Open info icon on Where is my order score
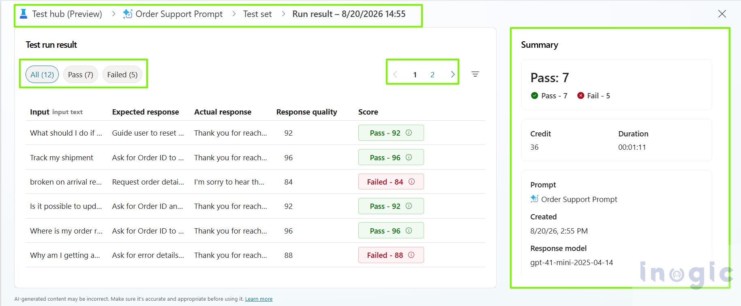This screenshot has height=306, width=741. 409,231
